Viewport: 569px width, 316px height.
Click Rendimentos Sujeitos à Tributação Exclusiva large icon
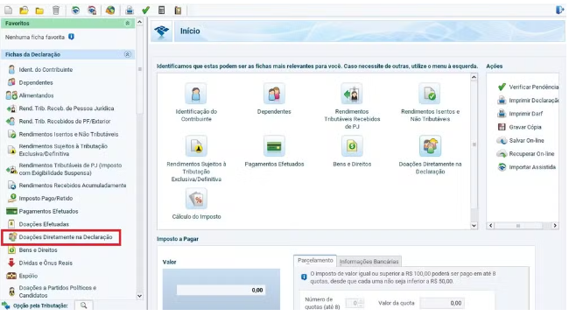pos(196,146)
